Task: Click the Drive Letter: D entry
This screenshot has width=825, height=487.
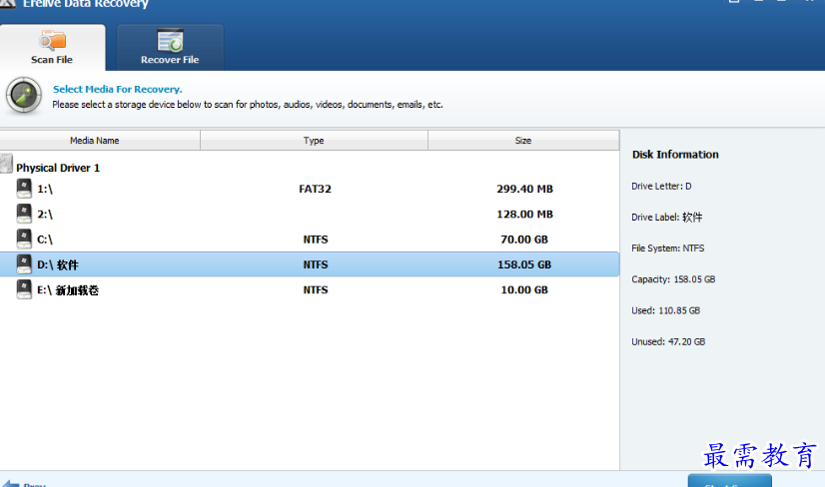Action: tap(661, 187)
